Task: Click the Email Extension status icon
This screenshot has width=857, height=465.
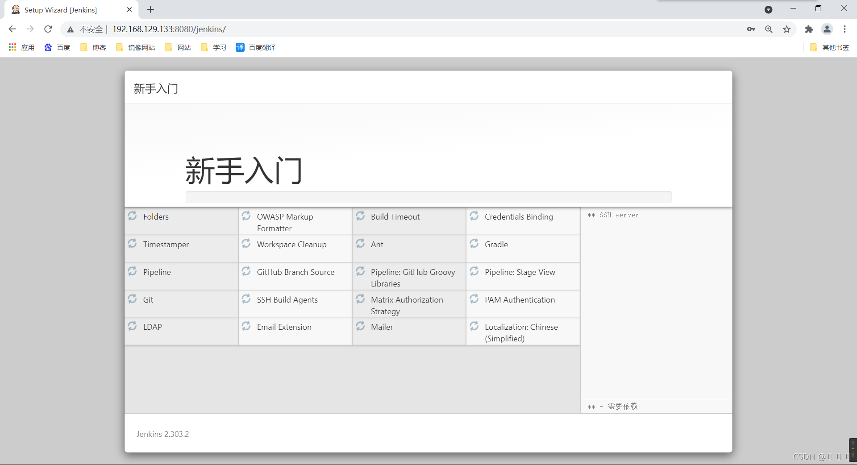Action: [246, 326]
